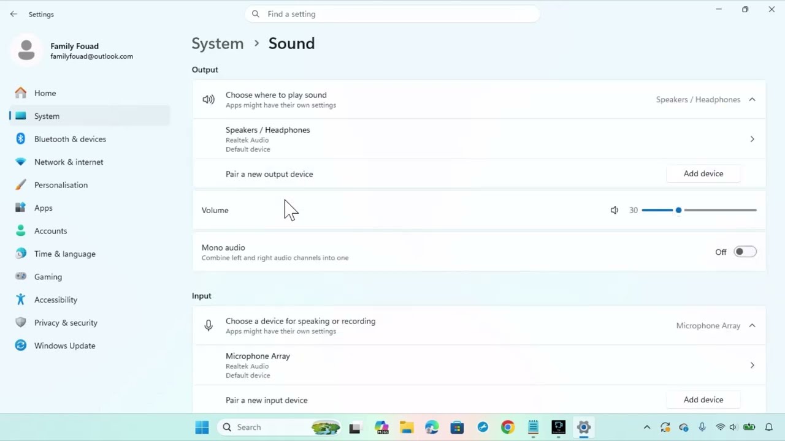Open Personalisation settings
The height and width of the screenshot is (441, 785).
(x=90, y=185)
